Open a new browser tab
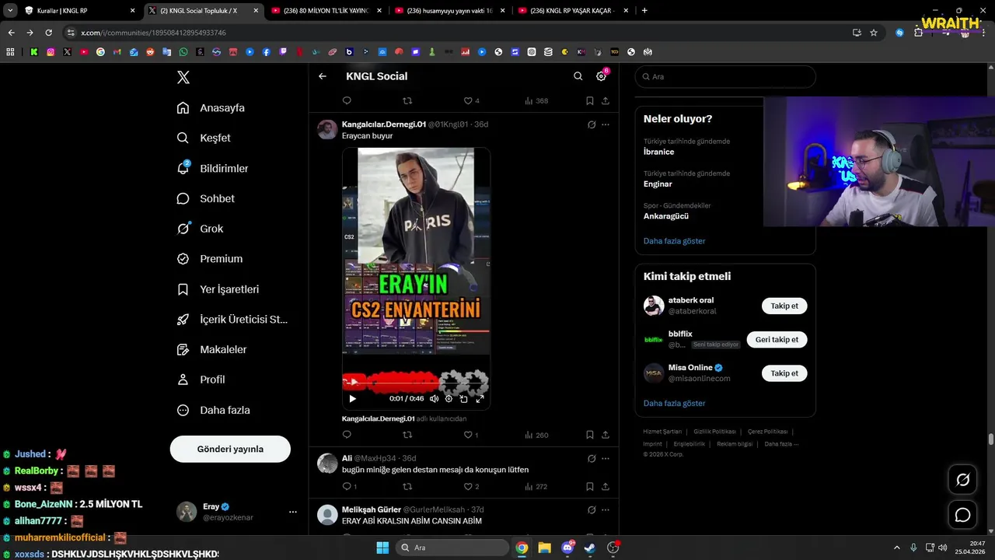The image size is (995, 560). (644, 11)
